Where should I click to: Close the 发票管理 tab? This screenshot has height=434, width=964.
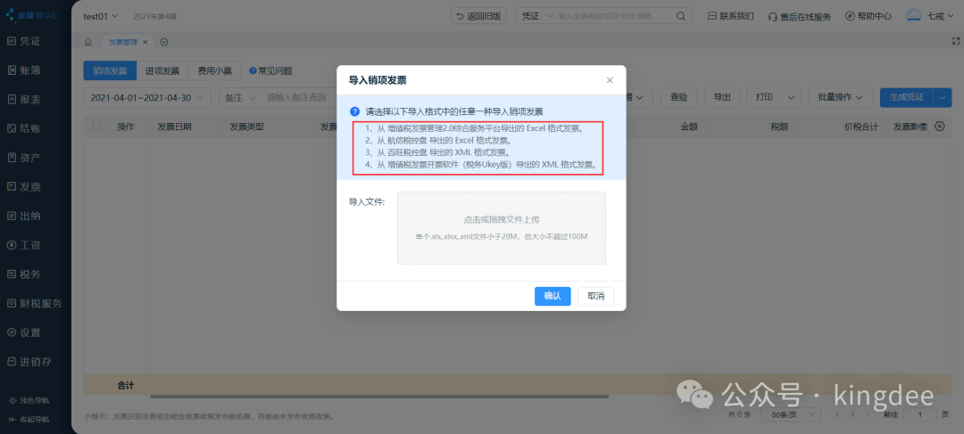click(146, 42)
